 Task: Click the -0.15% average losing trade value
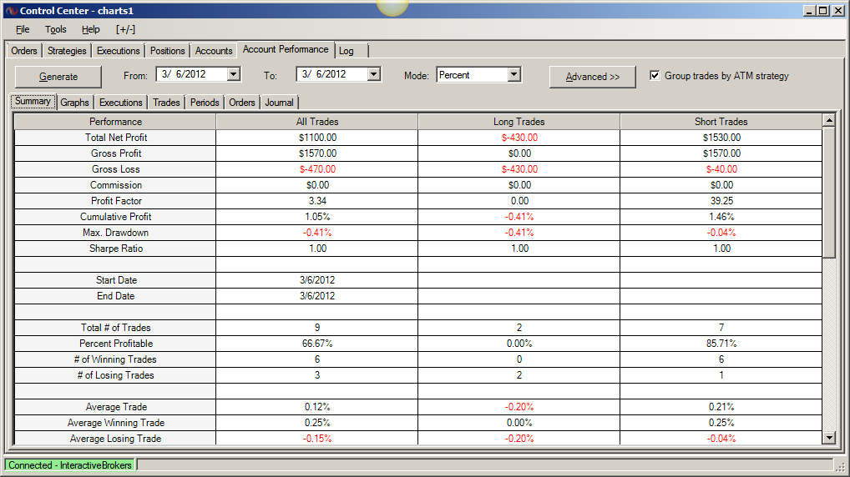[x=317, y=439]
